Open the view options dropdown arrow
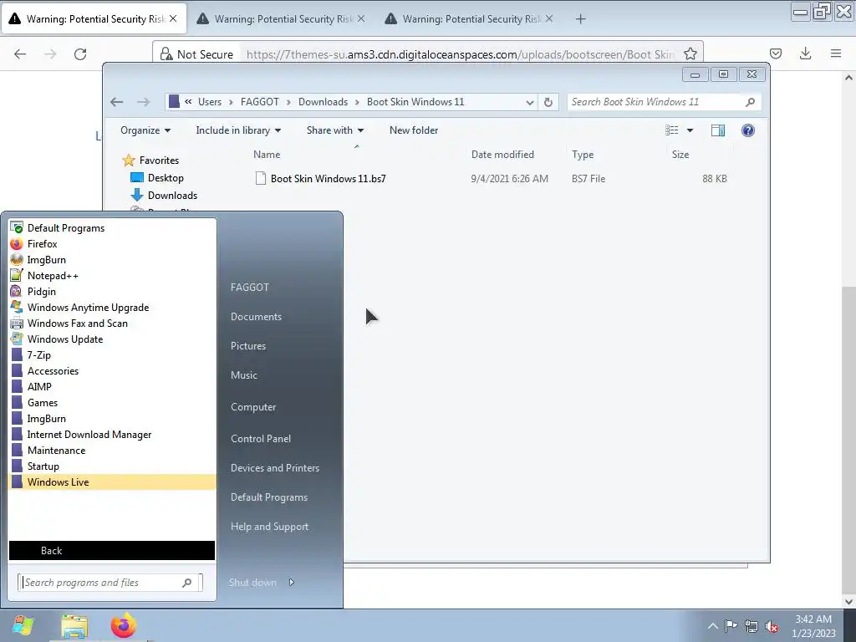 click(690, 130)
